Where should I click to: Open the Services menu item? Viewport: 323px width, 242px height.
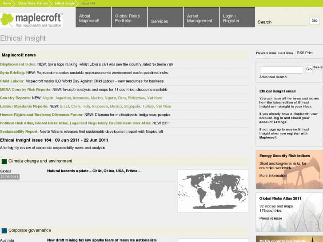165,21
